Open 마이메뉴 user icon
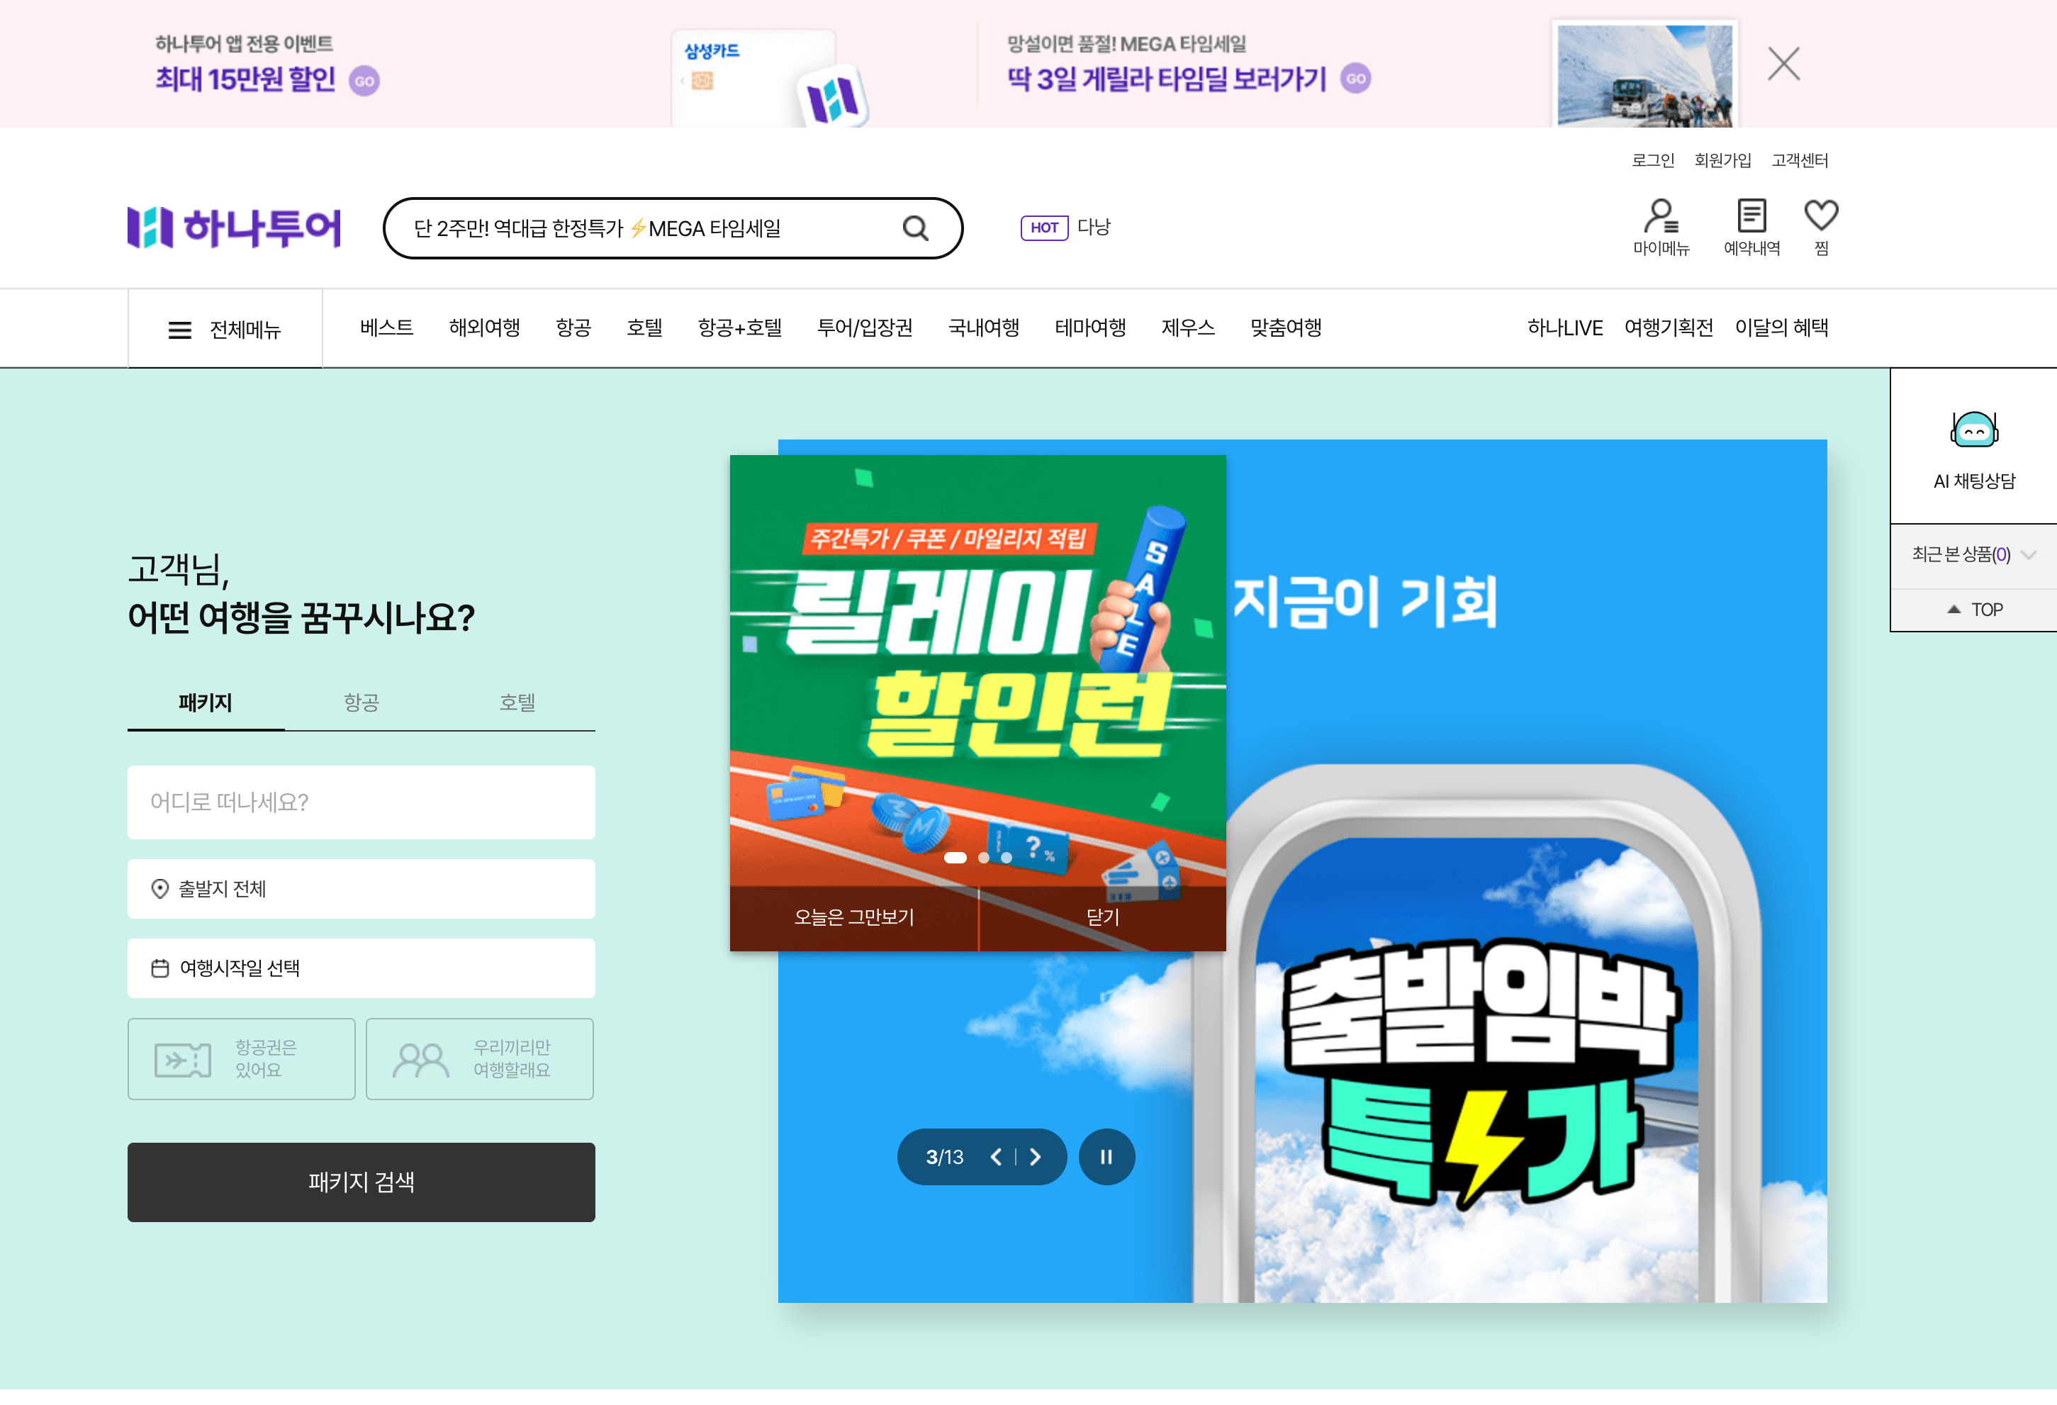 pos(1661,216)
